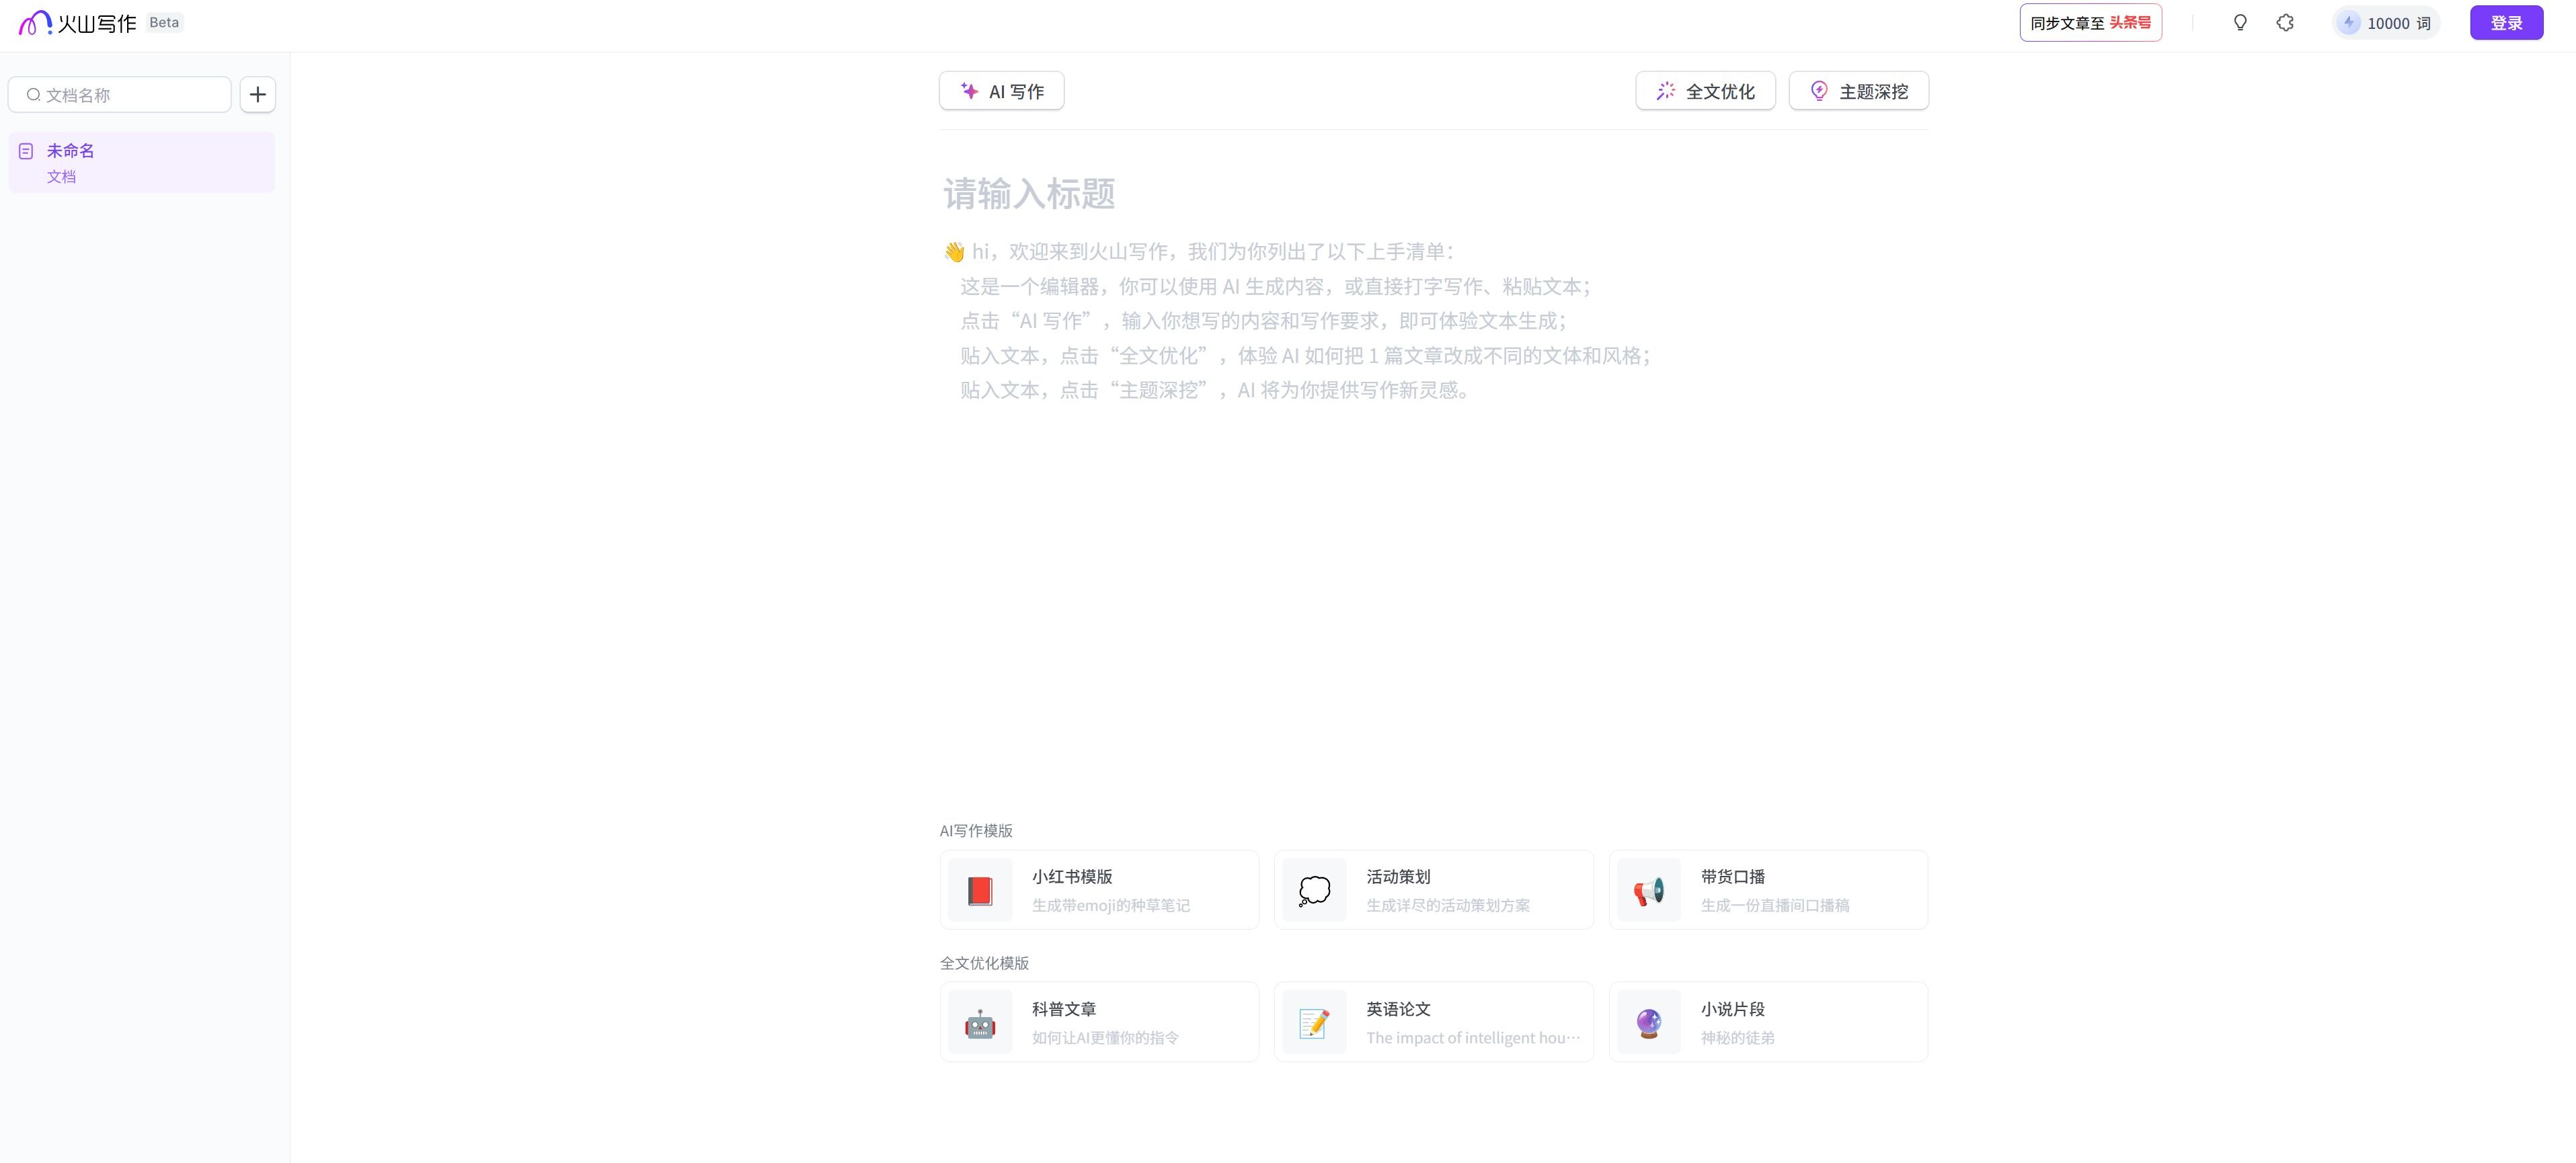Click the purple 登录 button
2576x1163 pixels.
(x=2507, y=22)
